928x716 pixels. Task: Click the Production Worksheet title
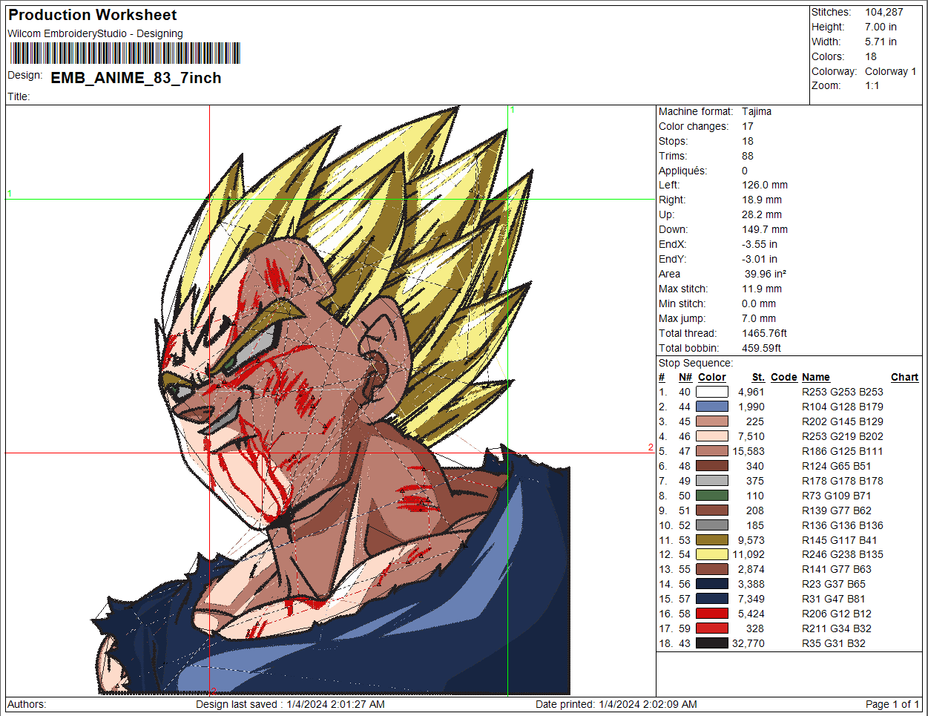click(93, 15)
